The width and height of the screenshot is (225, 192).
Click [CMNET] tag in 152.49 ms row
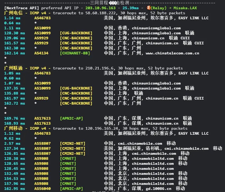tap(68, 174)
